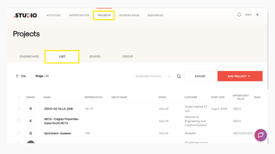
Task: Click the Export button
Action: pos(200,76)
